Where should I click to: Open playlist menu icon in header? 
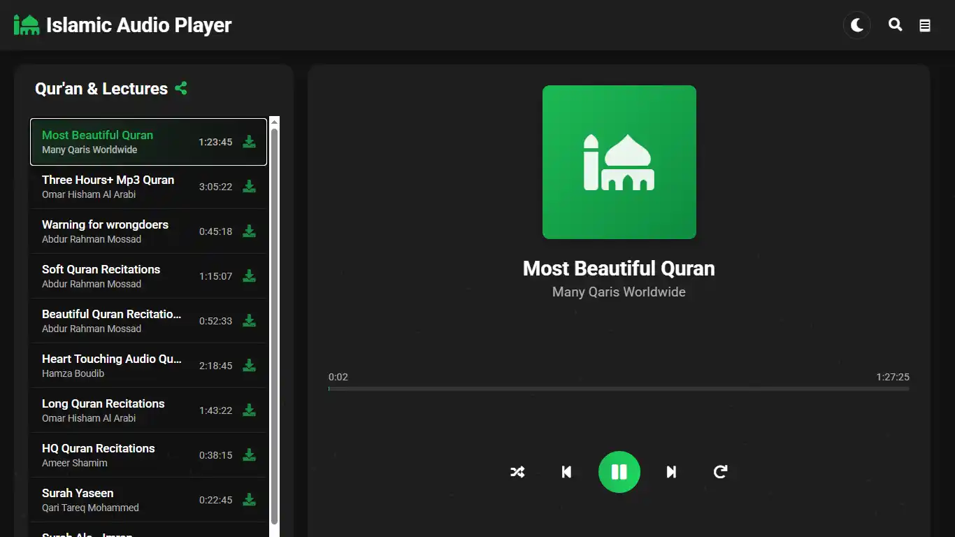(925, 26)
